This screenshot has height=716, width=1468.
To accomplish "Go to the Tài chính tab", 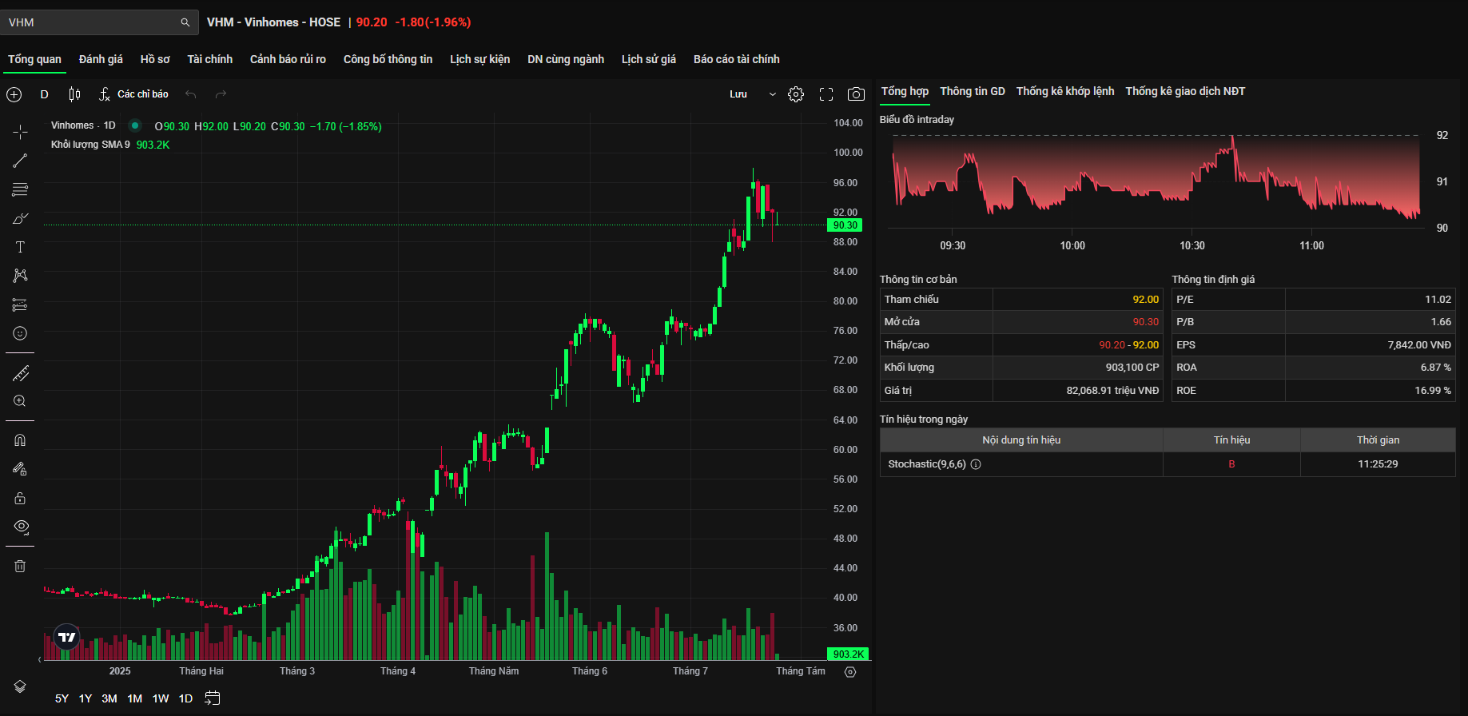I will click(210, 59).
